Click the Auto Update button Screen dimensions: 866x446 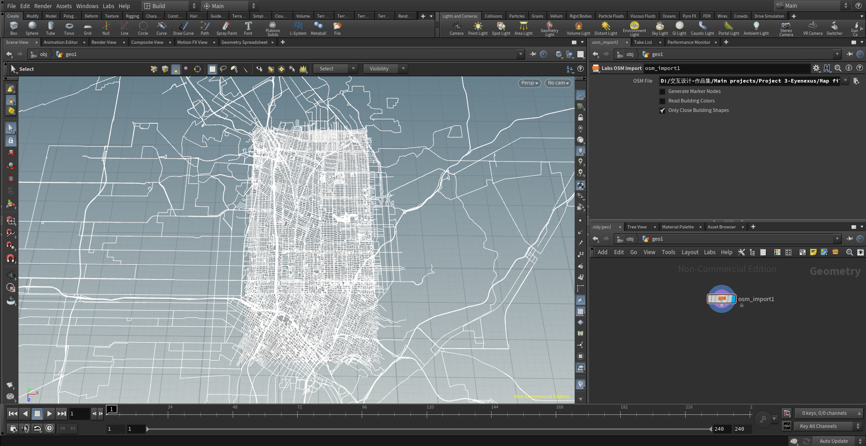click(x=834, y=441)
